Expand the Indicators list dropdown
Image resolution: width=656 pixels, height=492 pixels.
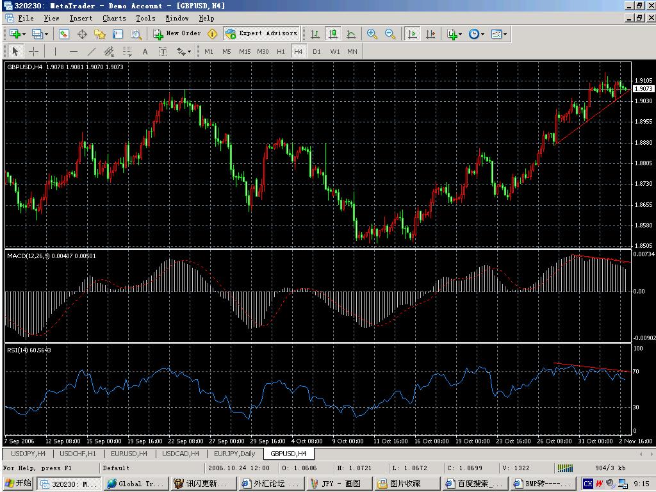(x=455, y=34)
